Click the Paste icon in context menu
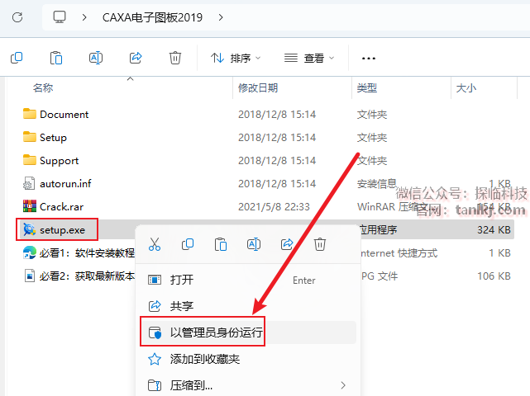The height and width of the screenshot is (396, 530). click(x=221, y=244)
